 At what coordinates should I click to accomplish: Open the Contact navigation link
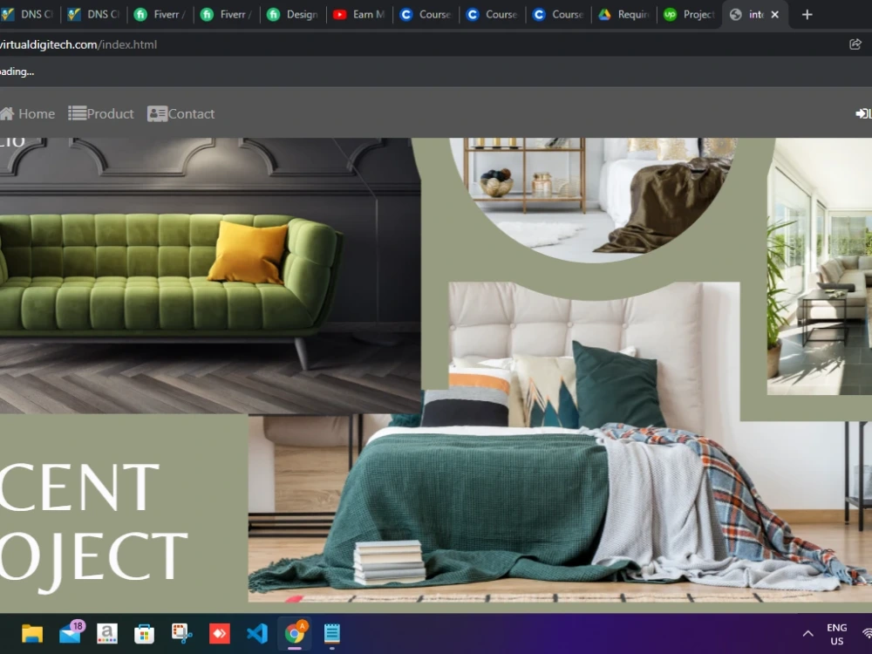pyautogui.click(x=181, y=113)
